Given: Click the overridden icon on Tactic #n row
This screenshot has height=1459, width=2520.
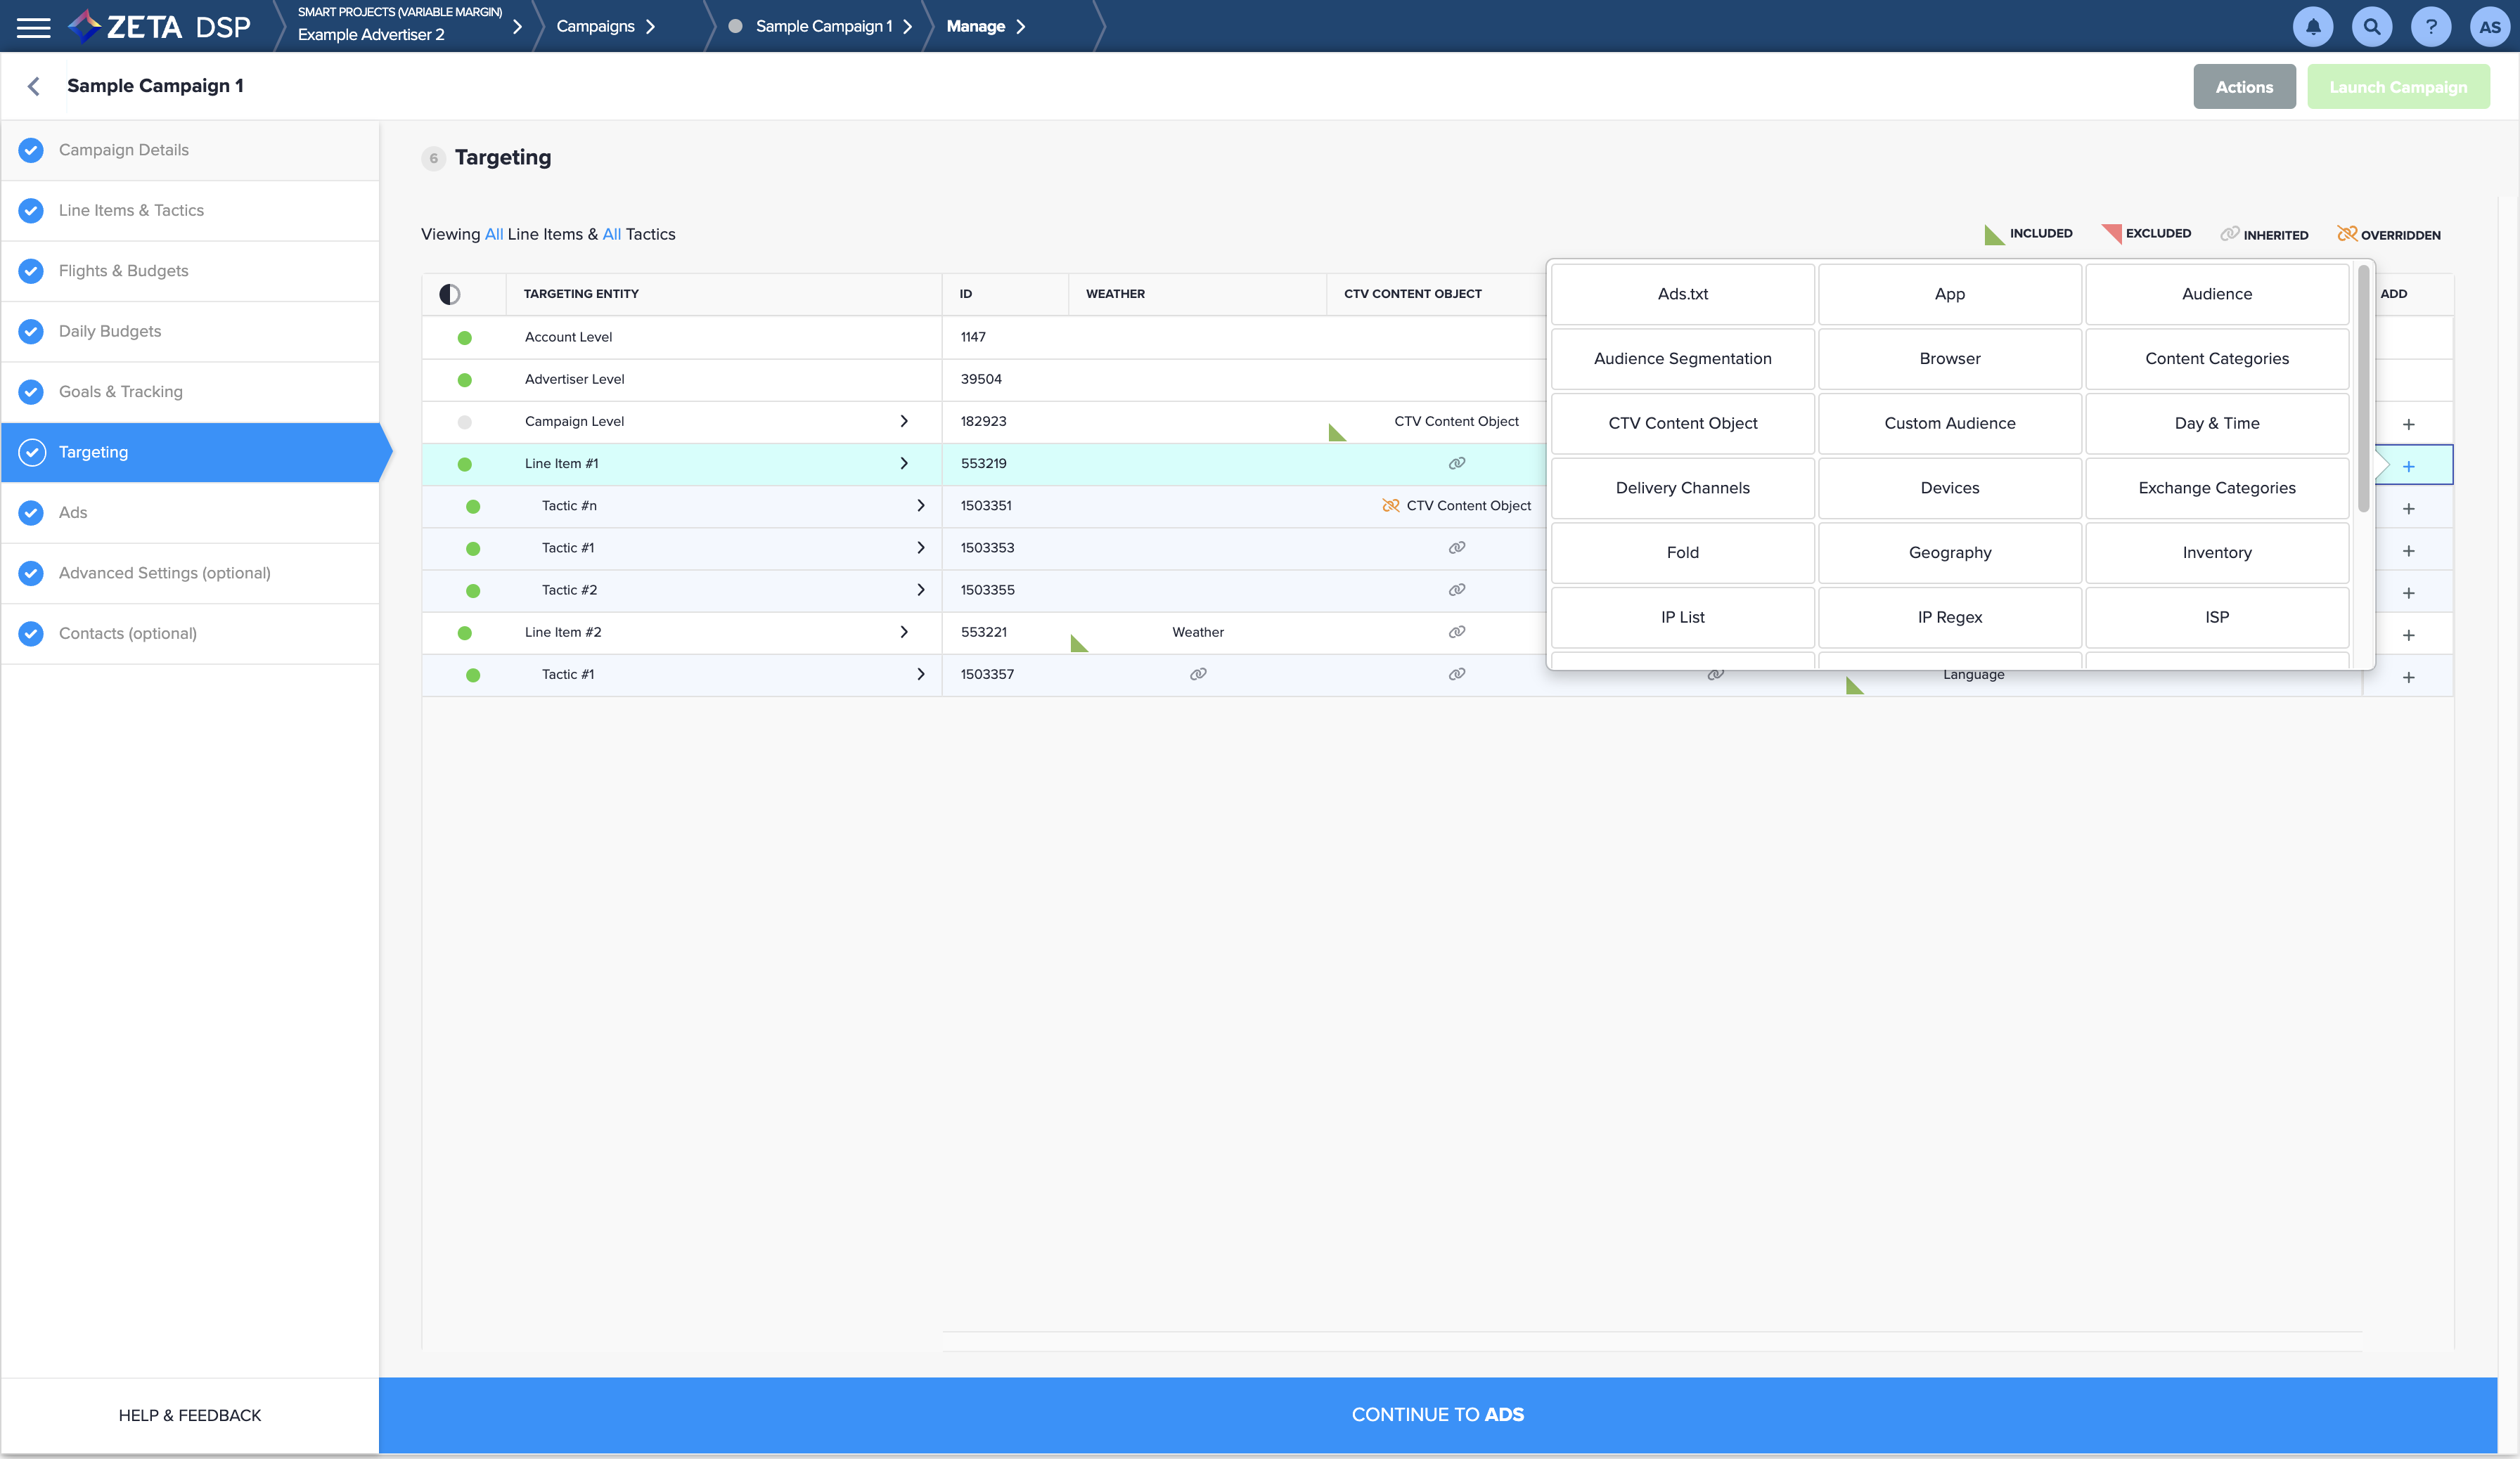Looking at the screenshot, I should (x=1390, y=505).
